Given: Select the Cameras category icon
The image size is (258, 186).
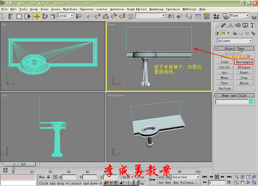Looking at the screenshot, I should 235,34.
